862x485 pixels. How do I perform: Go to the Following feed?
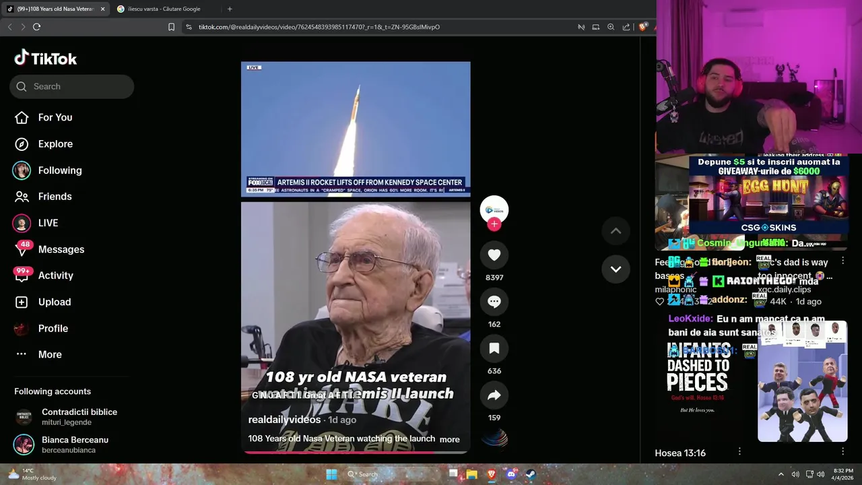tap(47, 170)
